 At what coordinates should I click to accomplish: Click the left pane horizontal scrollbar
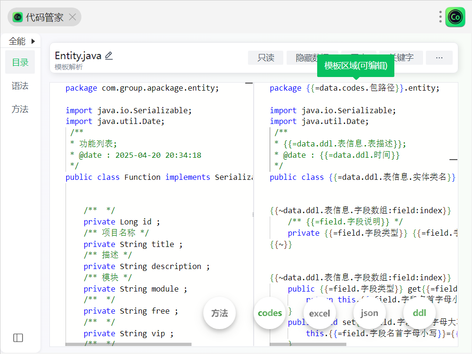click(128, 345)
